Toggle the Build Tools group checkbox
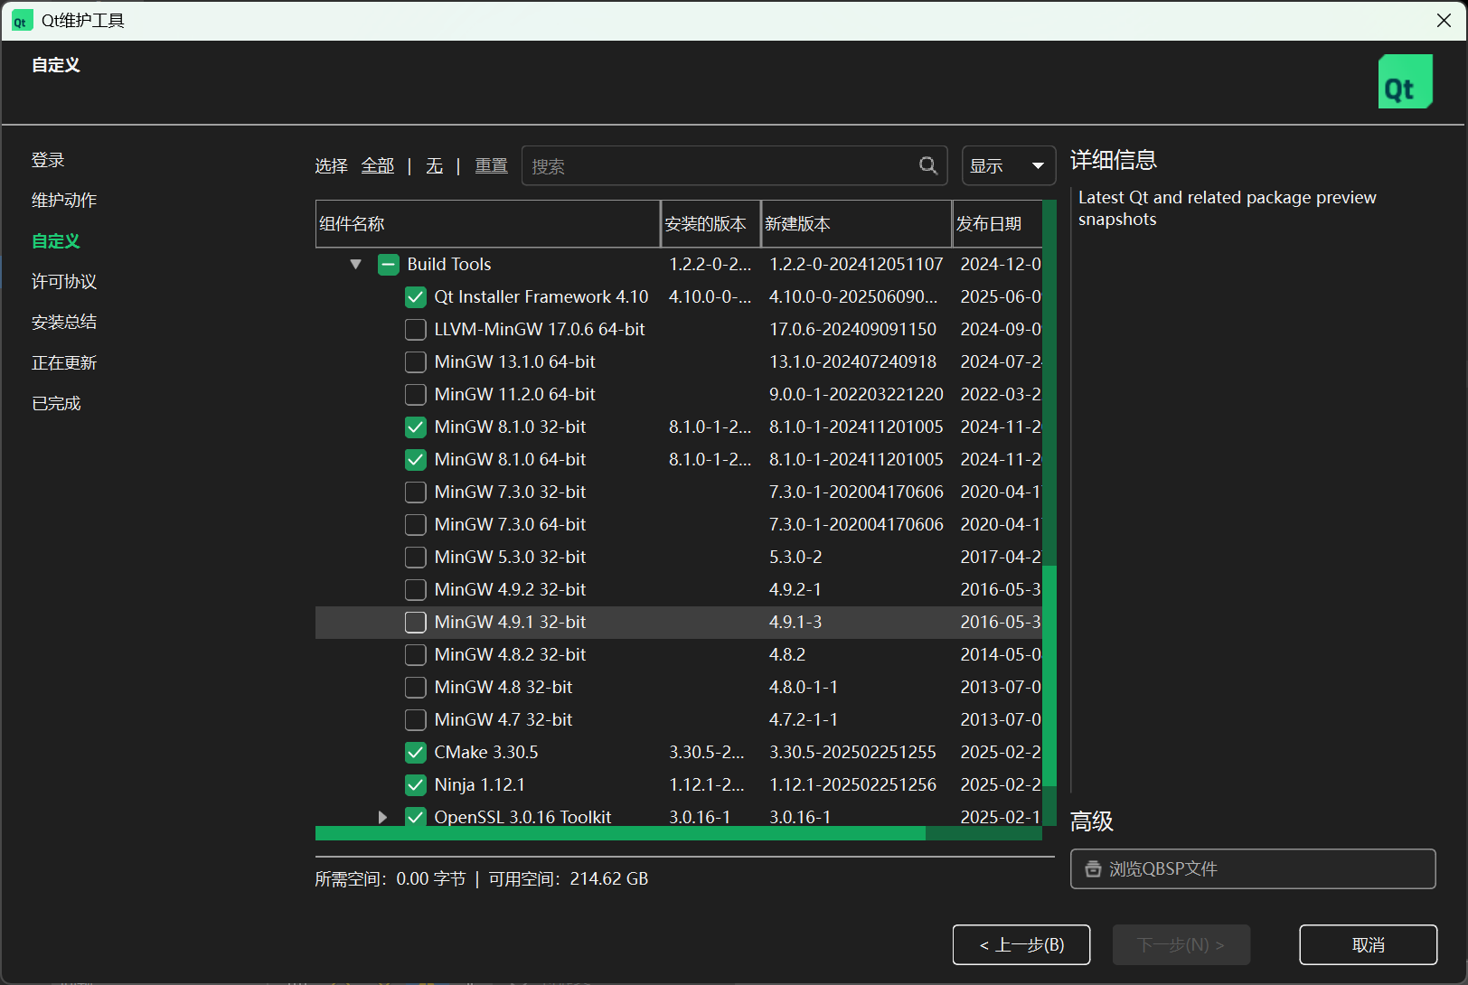This screenshot has height=985, width=1468. tap(388, 264)
